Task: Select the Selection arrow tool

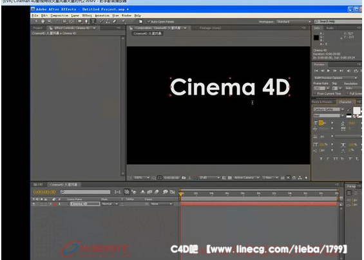Action: point(36,22)
